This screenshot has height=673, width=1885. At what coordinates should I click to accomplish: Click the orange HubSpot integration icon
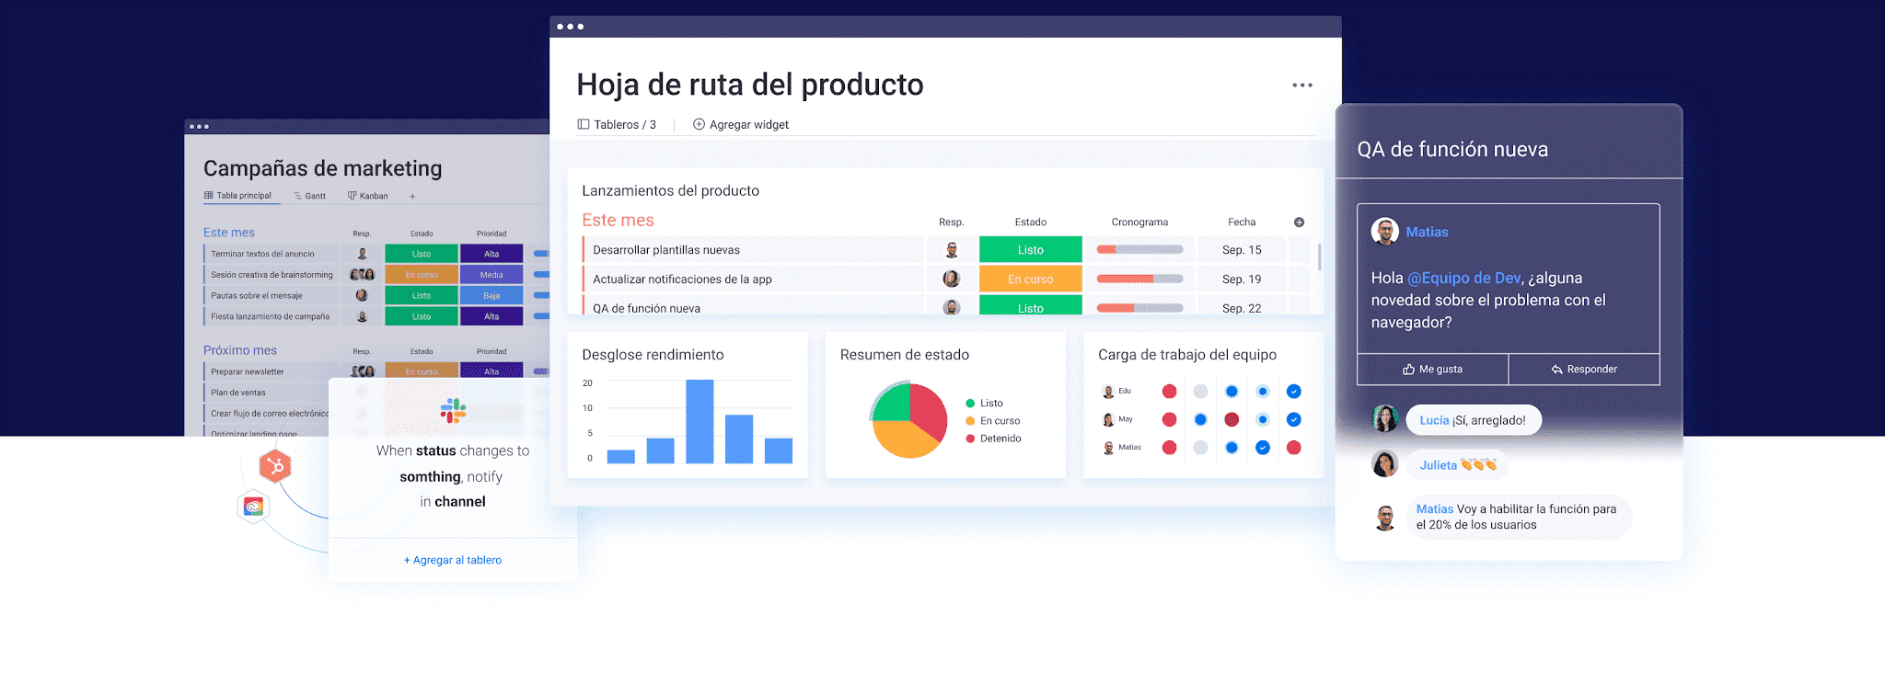274,467
